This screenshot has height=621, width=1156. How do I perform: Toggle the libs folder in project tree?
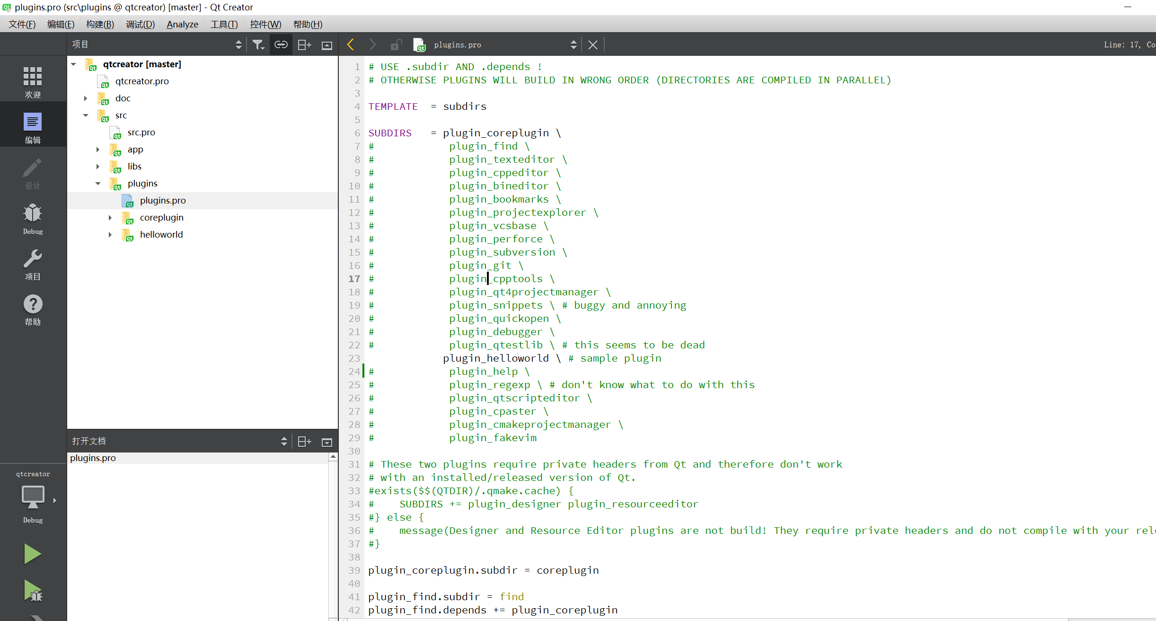[x=98, y=166]
